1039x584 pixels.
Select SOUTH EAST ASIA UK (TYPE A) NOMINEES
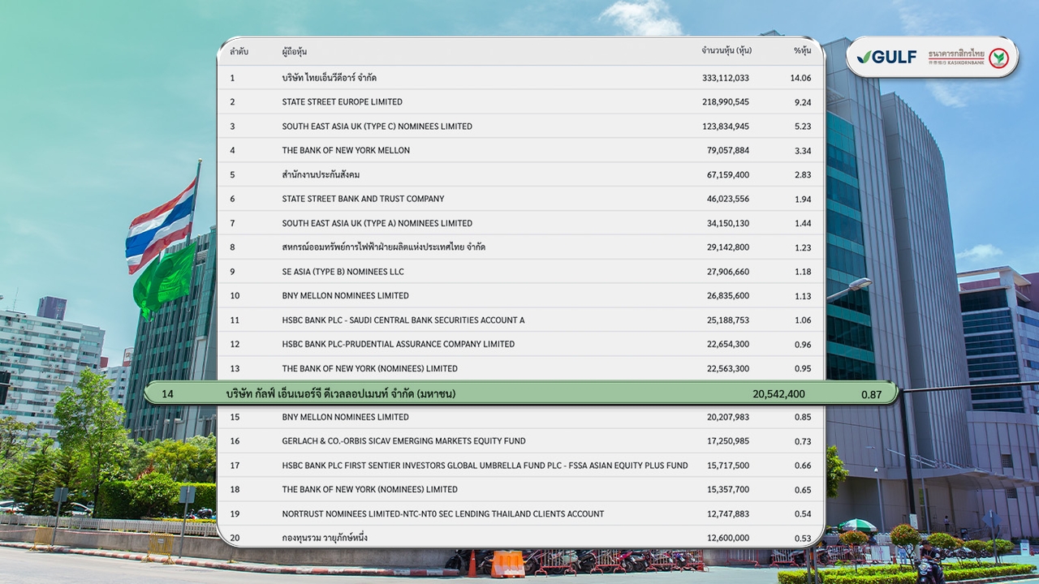click(521, 223)
